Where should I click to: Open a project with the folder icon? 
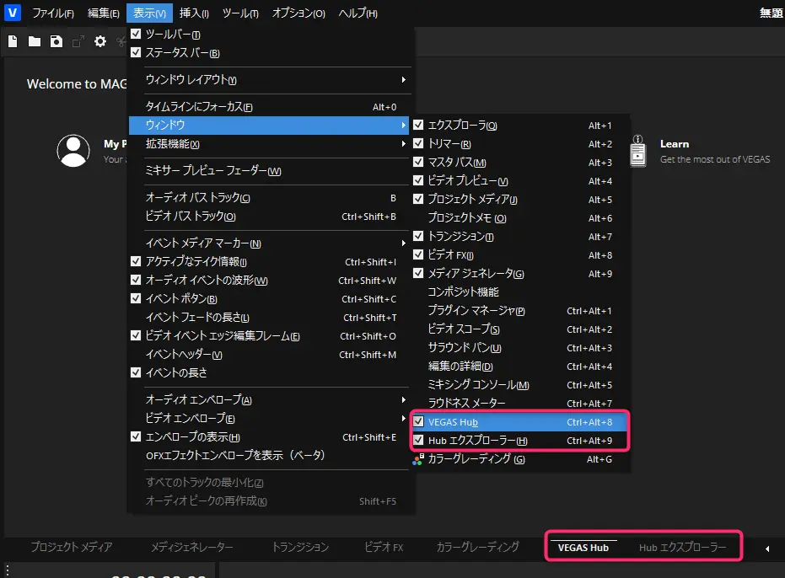pos(35,41)
